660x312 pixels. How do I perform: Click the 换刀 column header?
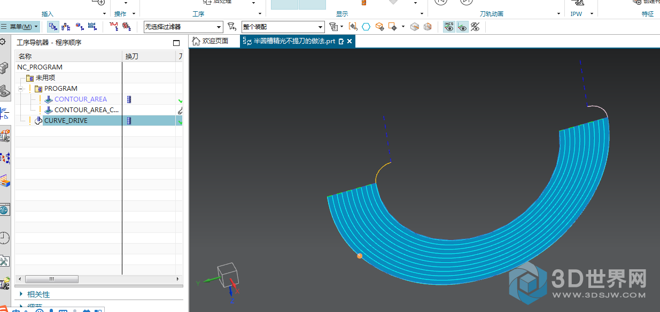pyautogui.click(x=149, y=56)
